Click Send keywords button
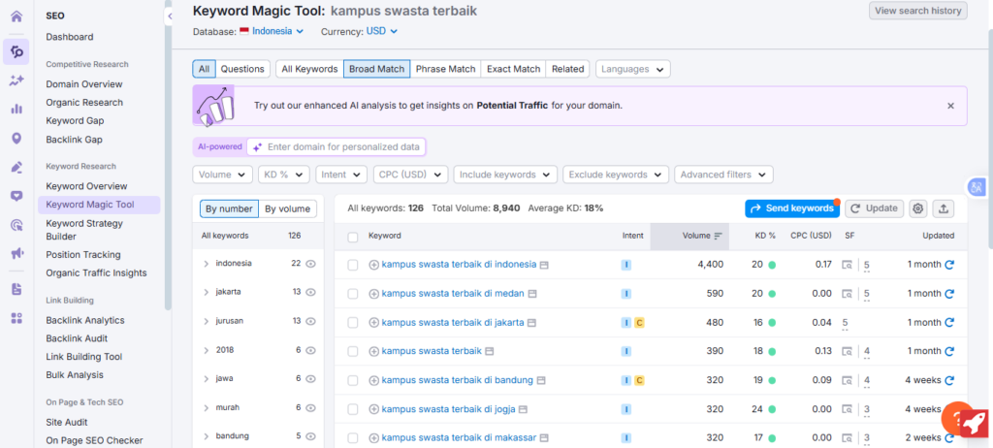993x448 pixels. 792,208
